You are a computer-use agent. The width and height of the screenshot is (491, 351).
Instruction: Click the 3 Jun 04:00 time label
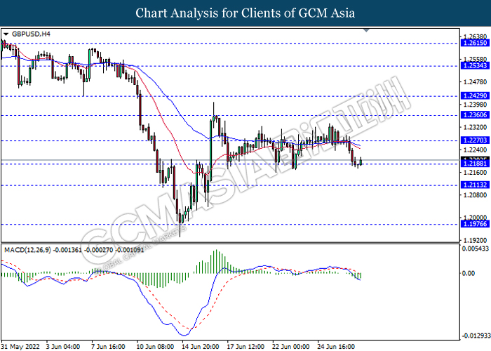(63, 346)
